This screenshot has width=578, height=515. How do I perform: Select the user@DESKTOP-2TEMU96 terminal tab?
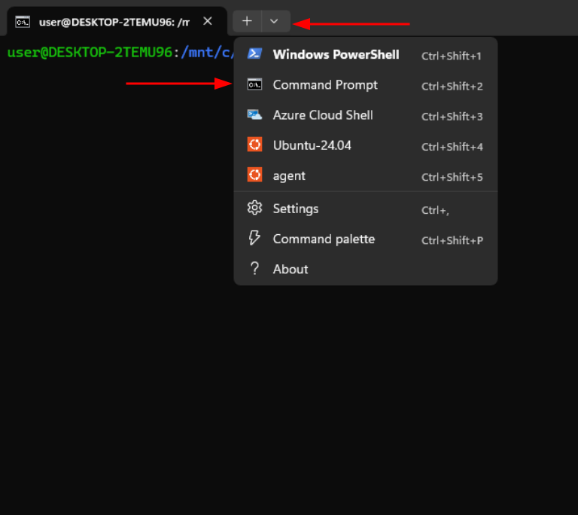tap(117, 22)
